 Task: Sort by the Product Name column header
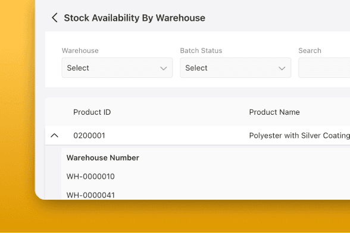pyautogui.click(x=274, y=112)
